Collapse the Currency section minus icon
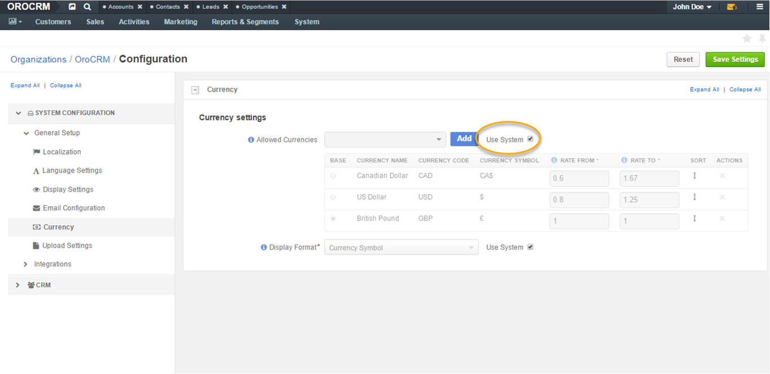Screen dimensions: 770x374 click(196, 90)
